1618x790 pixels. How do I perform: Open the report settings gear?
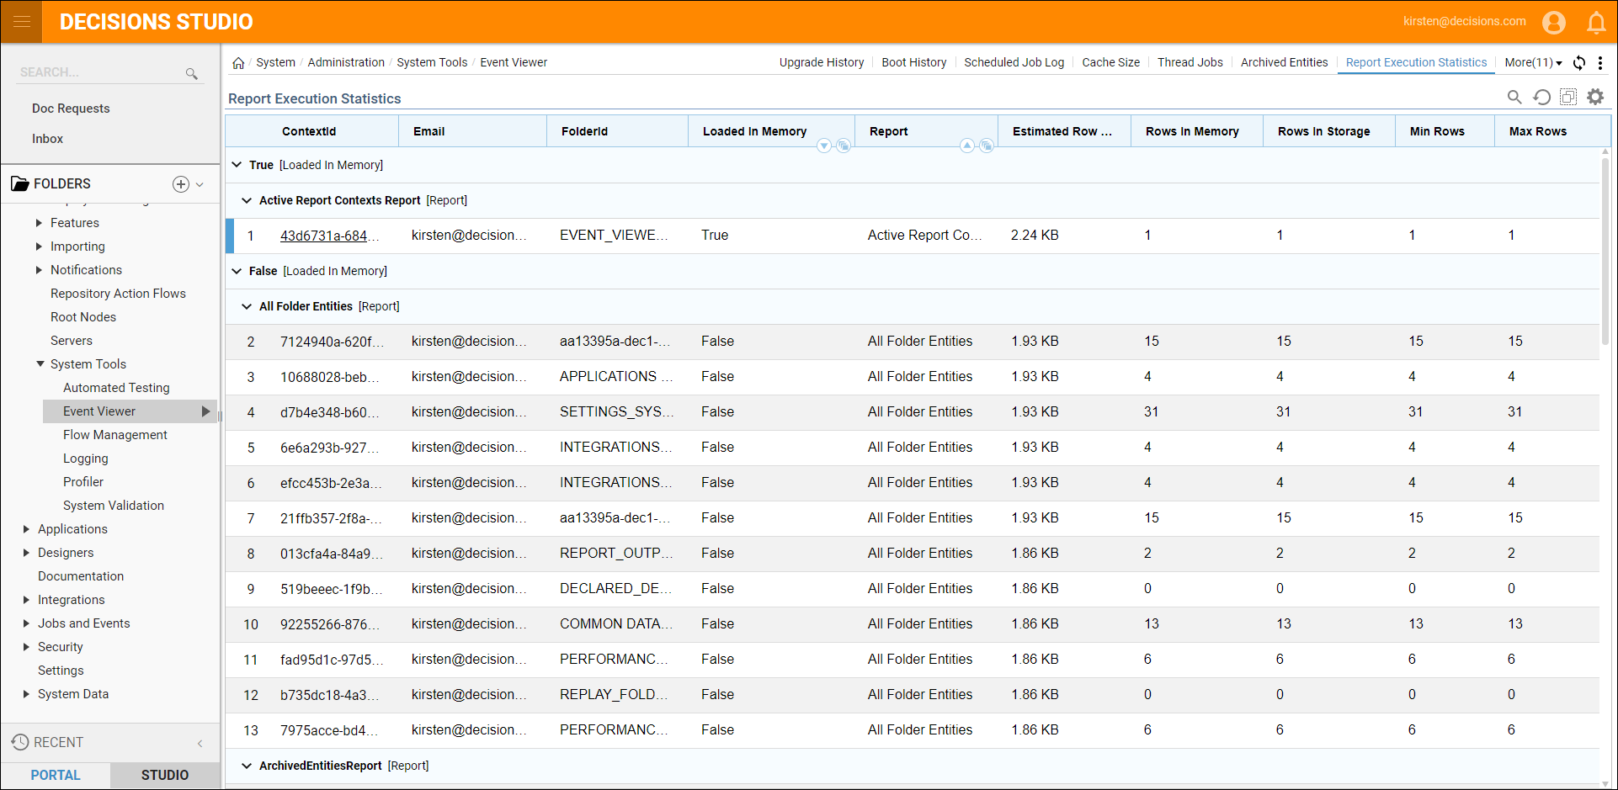(1595, 98)
